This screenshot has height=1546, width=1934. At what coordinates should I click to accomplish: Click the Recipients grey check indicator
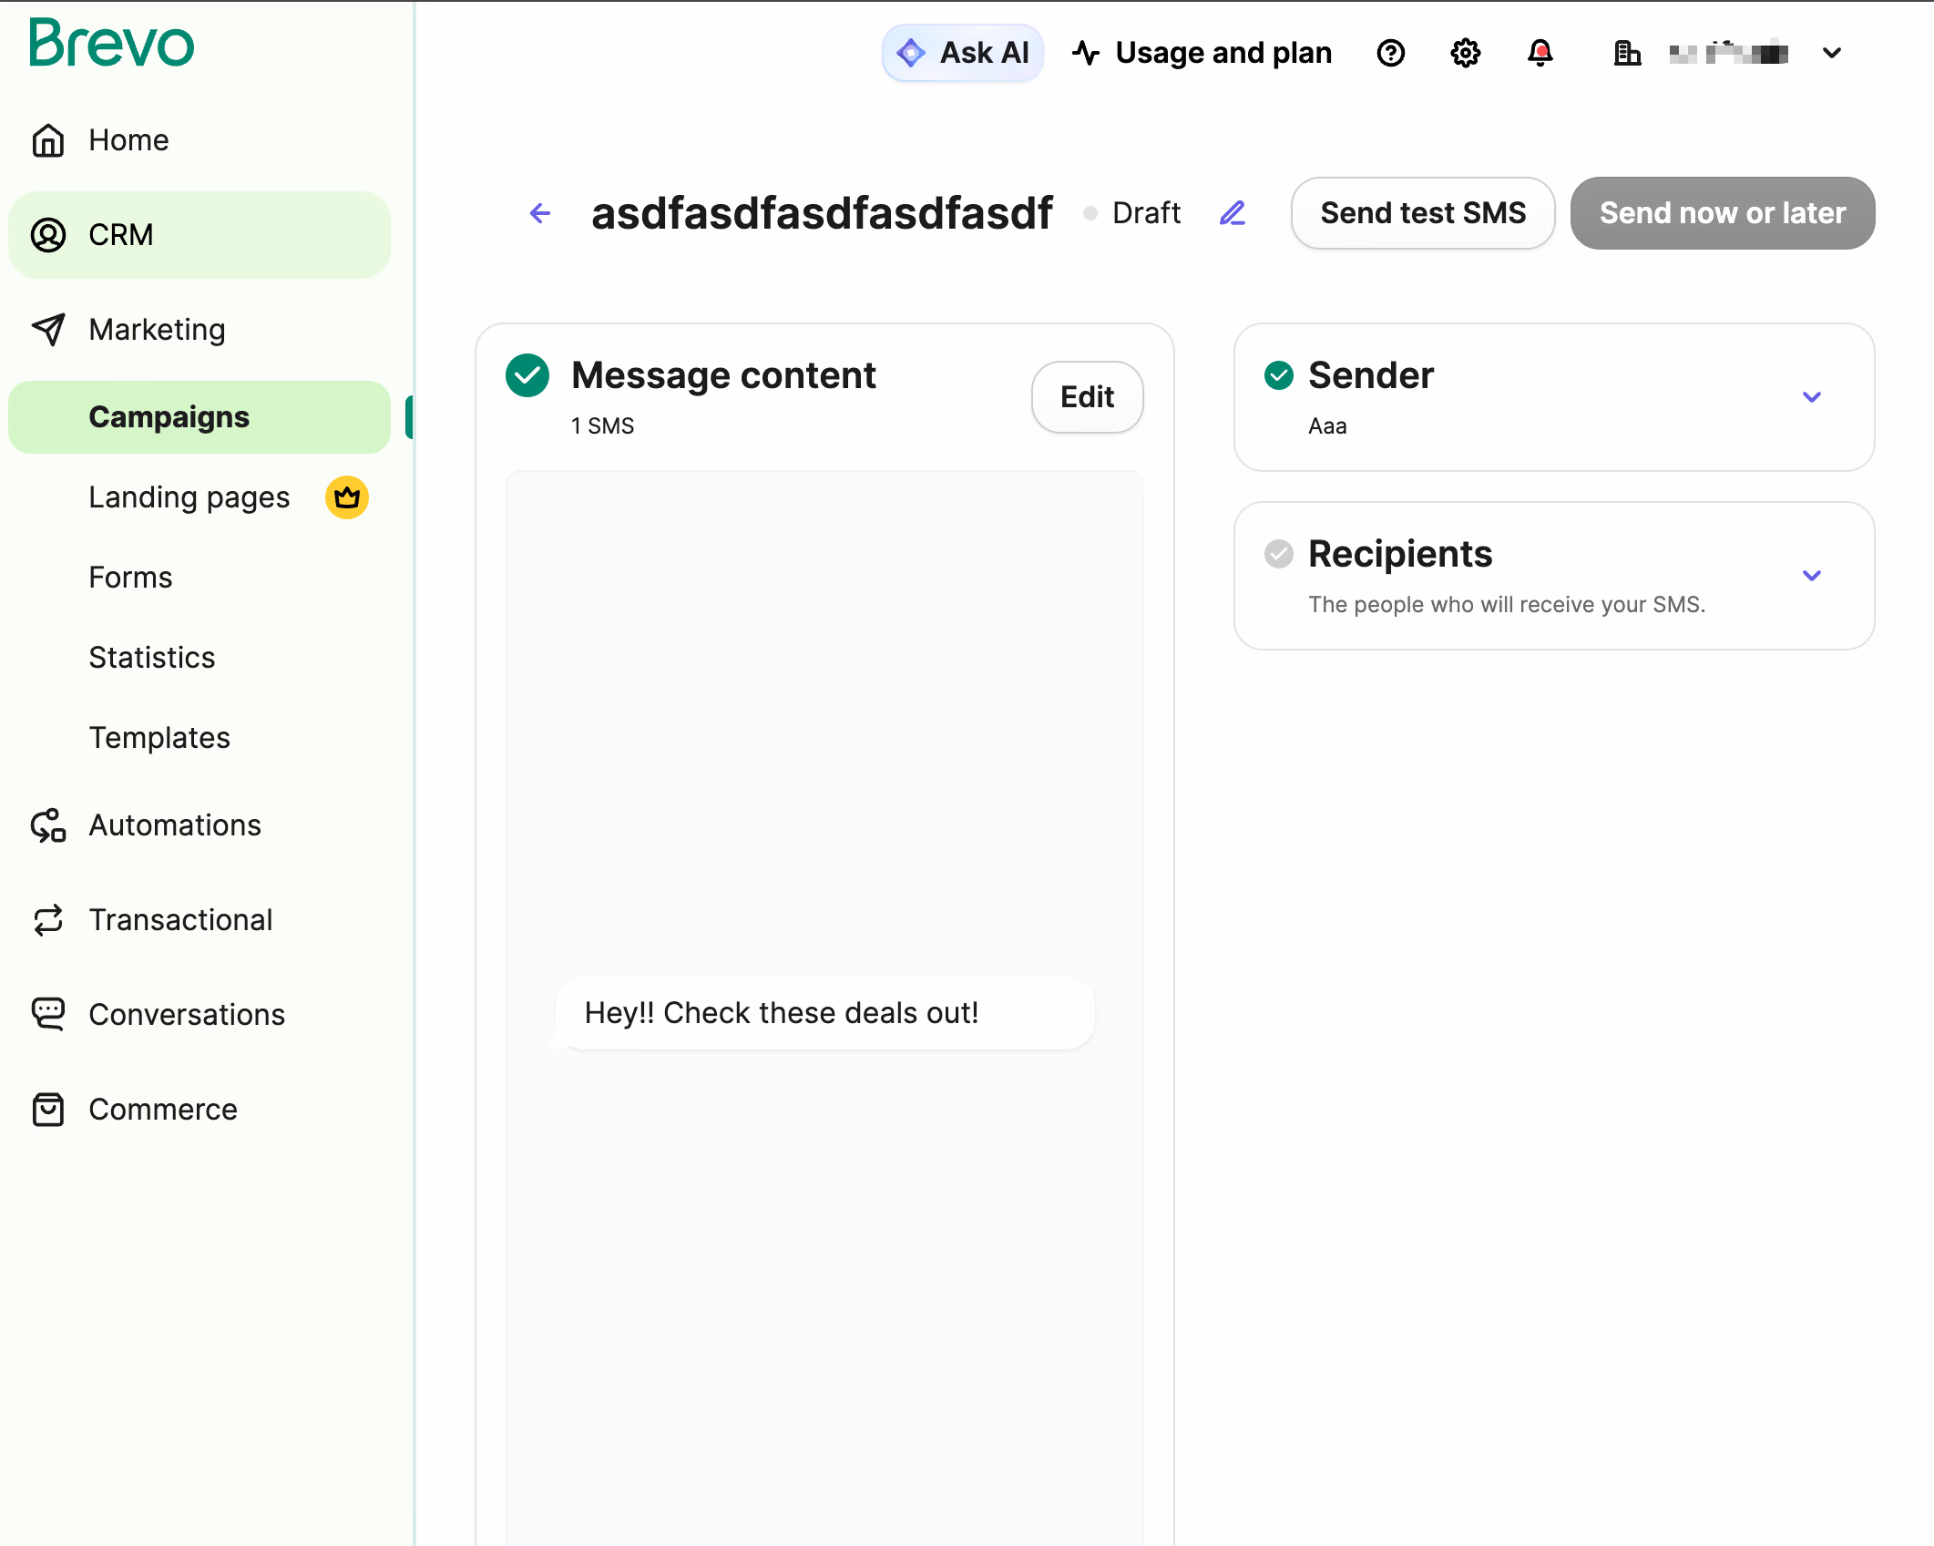point(1279,554)
